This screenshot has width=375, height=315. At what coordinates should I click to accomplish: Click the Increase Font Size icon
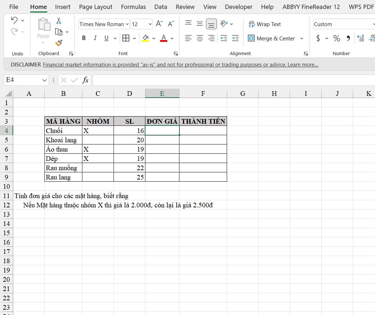159,24
